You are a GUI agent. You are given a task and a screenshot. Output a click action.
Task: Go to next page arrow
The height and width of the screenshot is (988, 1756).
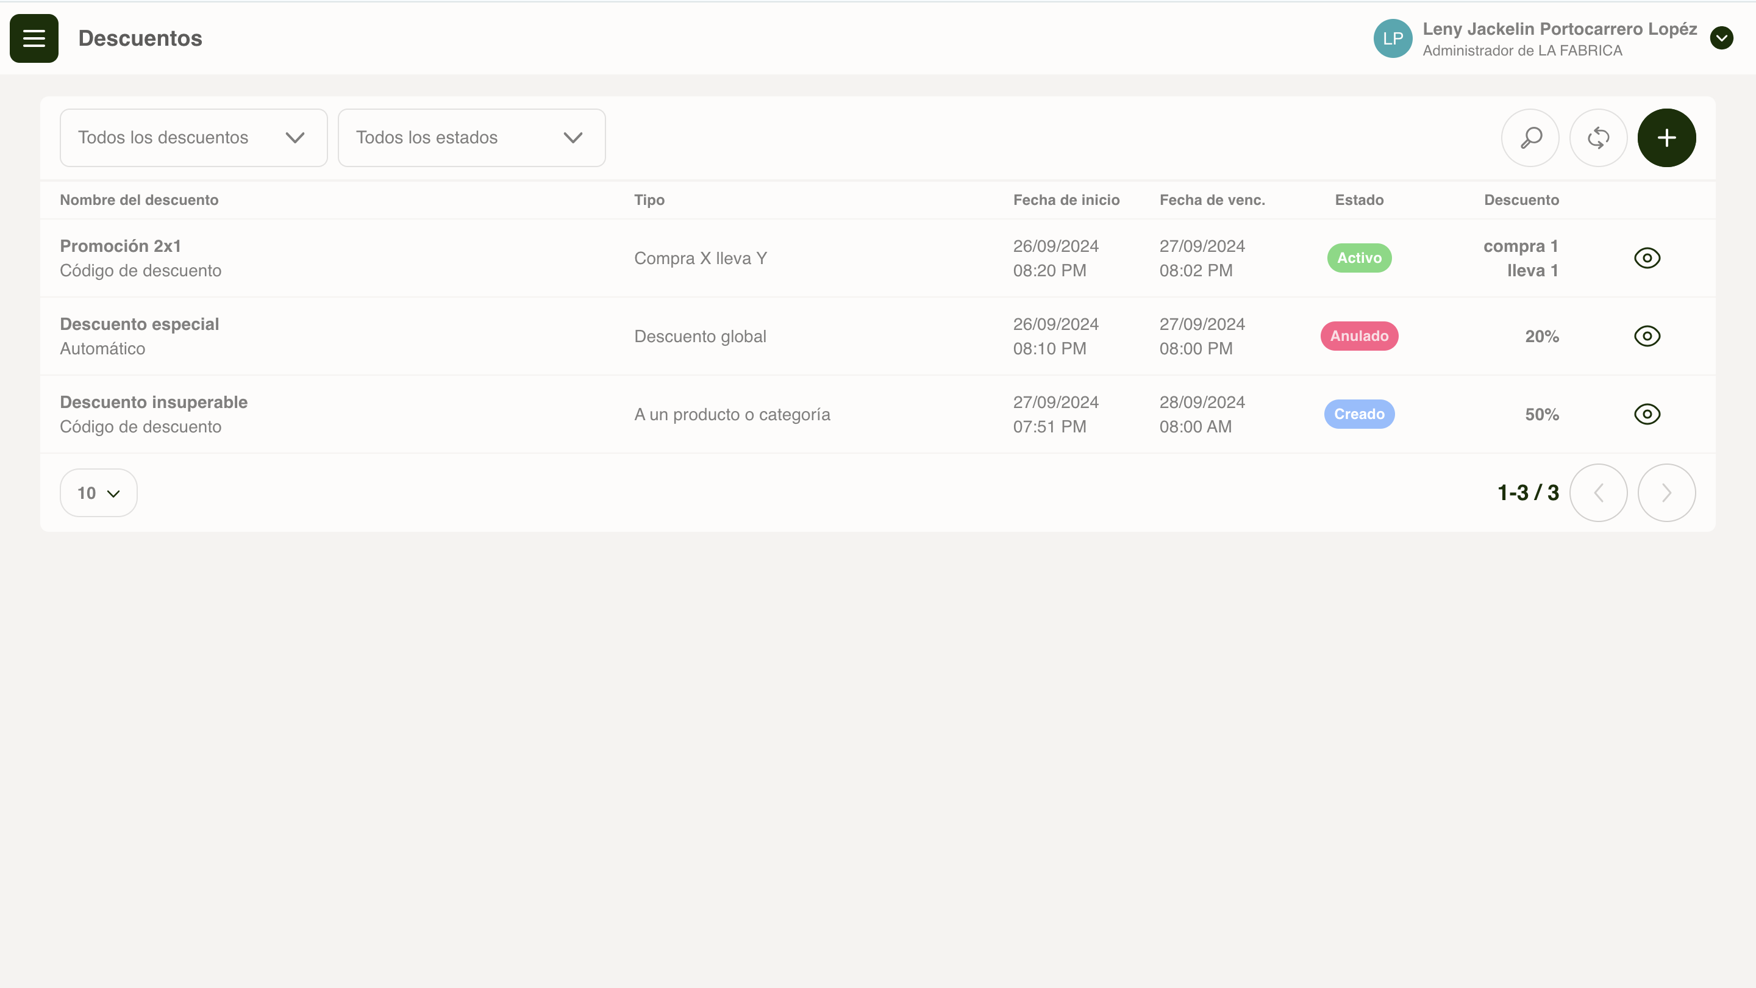(x=1667, y=492)
